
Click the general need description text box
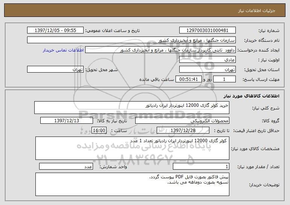tap(132, 108)
